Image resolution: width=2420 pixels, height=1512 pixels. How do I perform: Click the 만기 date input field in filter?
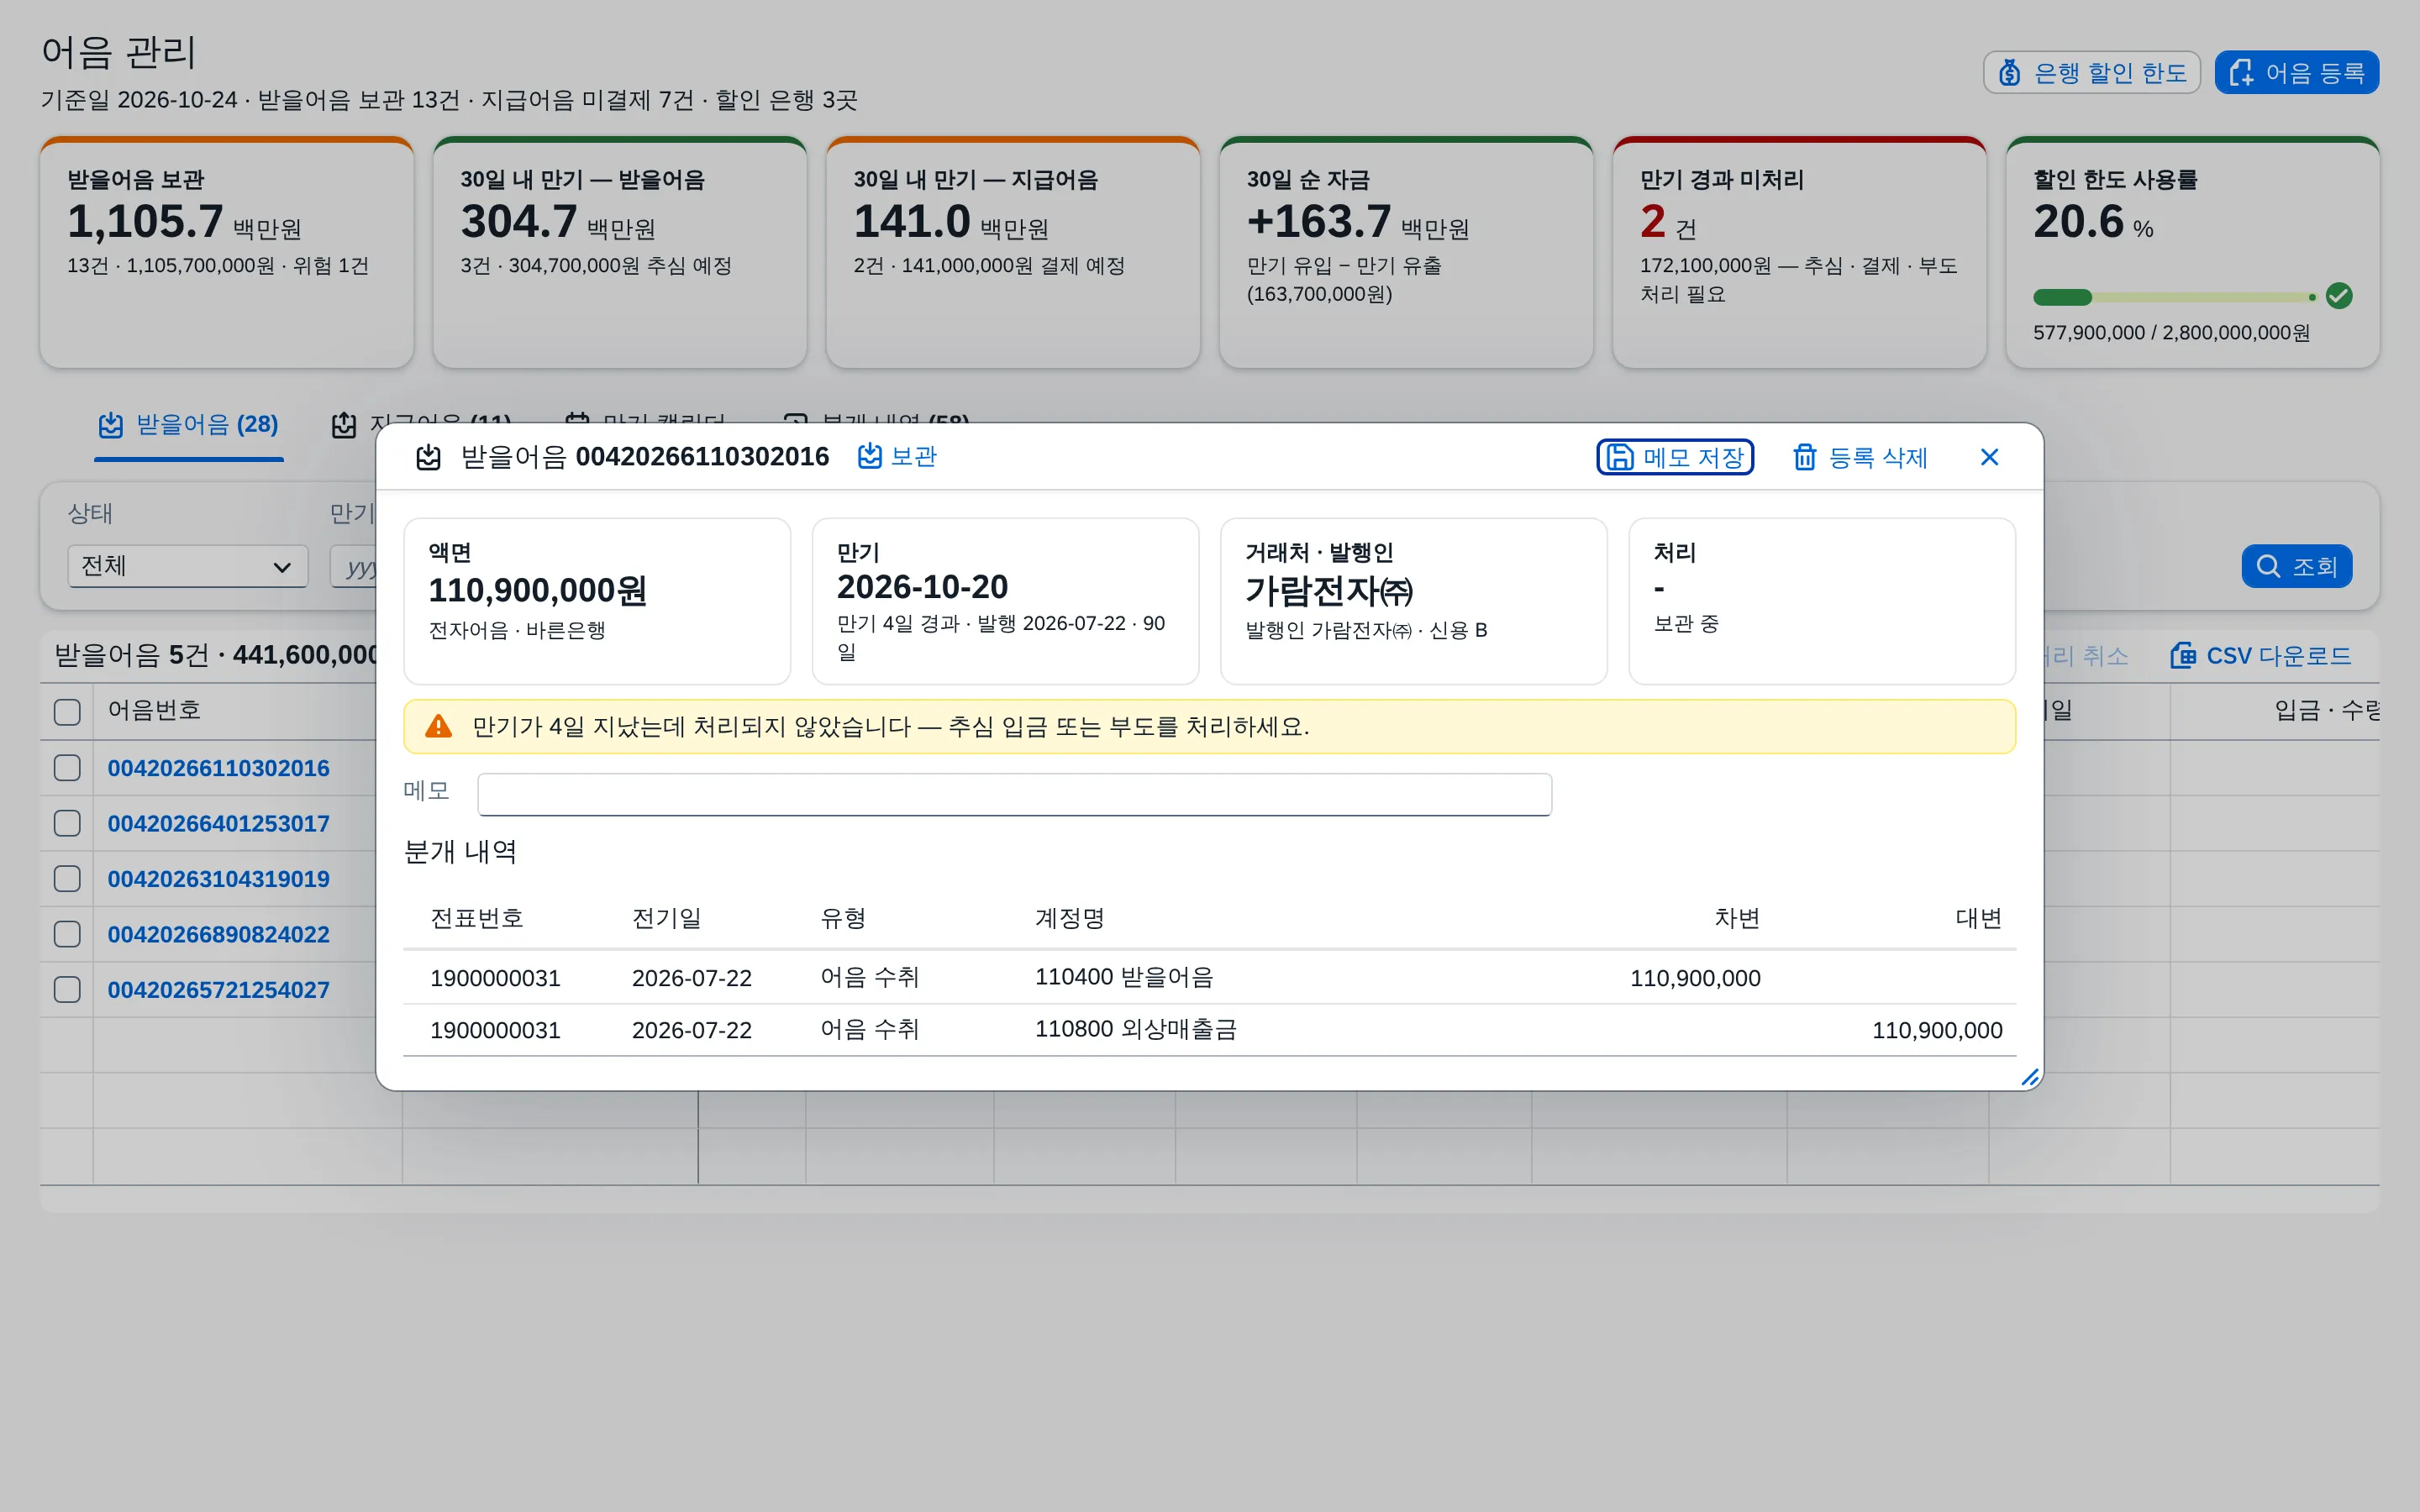pyautogui.click(x=353, y=566)
